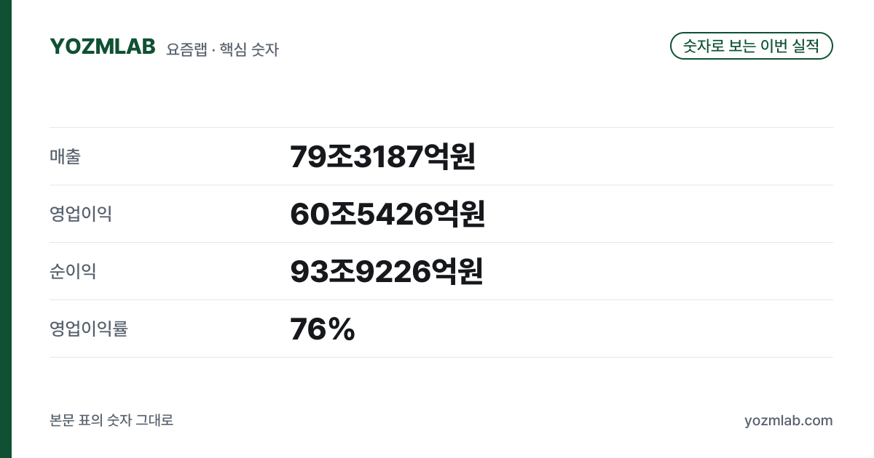Select the 93조9226억원 net income value
The height and width of the screenshot is (458, 874).
[x=386, y=271]
